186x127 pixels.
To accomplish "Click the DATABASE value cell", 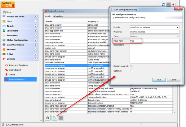I will click(x=151, y=91).
